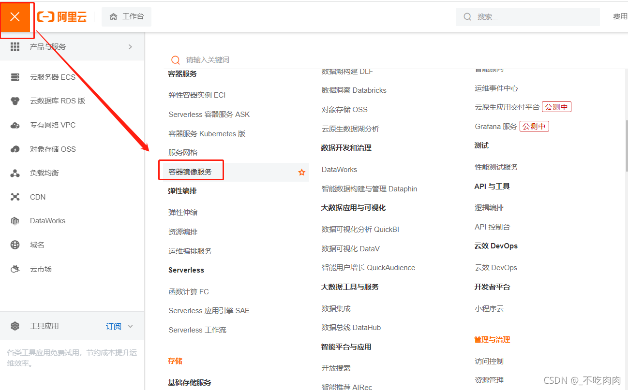Open 数据总线 DataHub
Image resolution: width=628 pixels, height=390 pixels.
click(x=351, y=328)
